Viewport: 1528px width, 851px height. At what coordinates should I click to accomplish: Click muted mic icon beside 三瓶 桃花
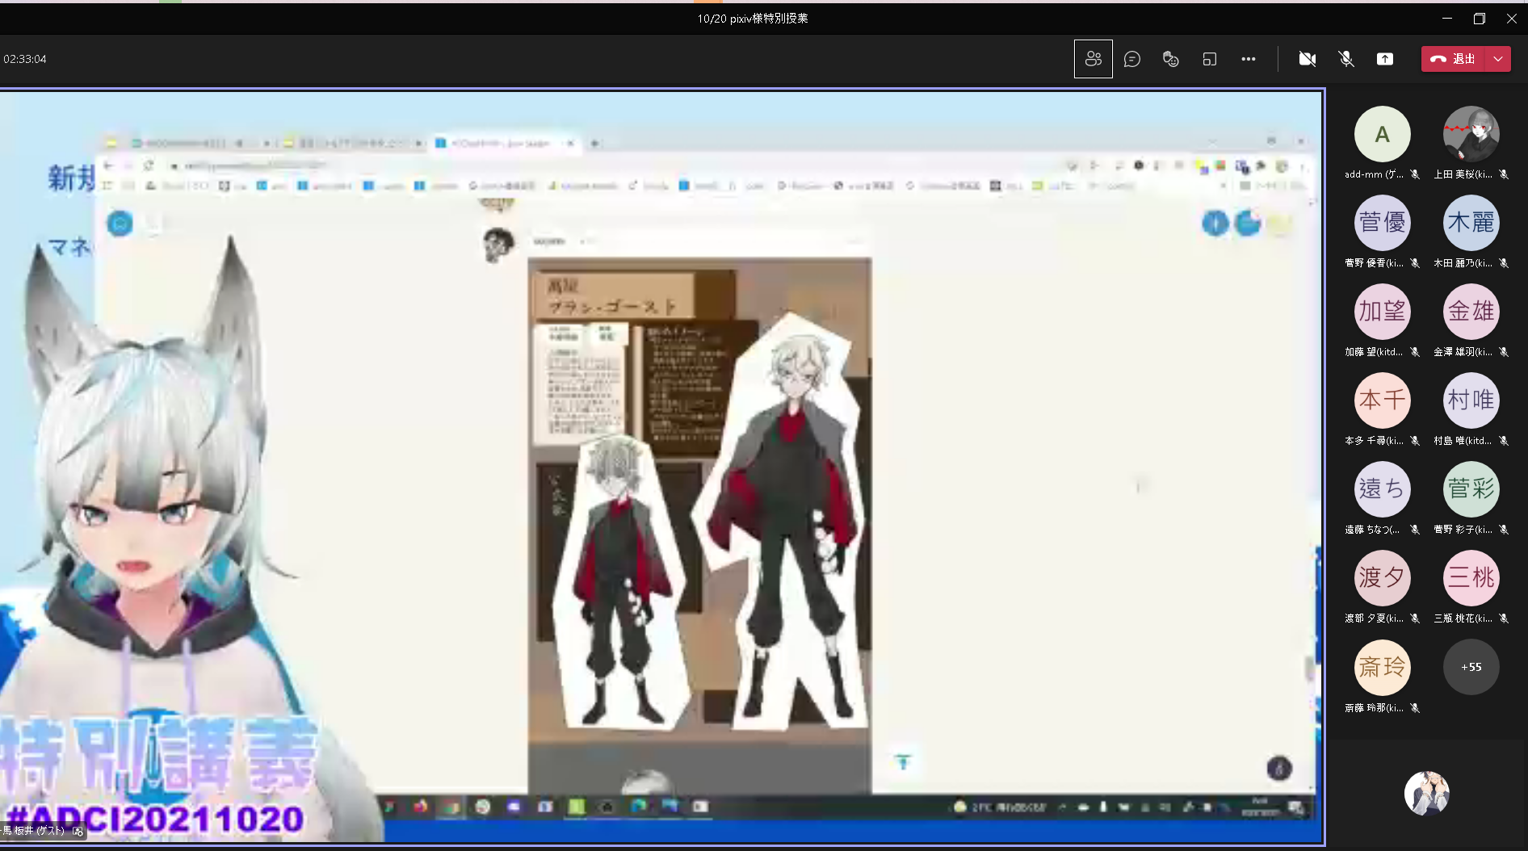click(x=1504, y=618)
